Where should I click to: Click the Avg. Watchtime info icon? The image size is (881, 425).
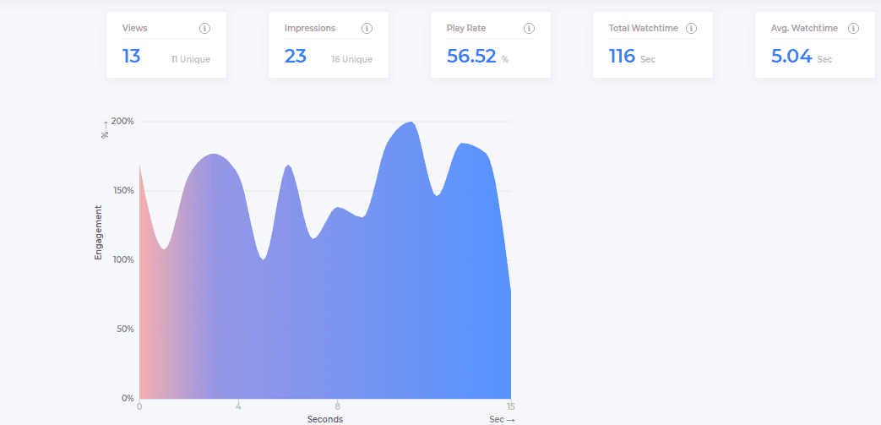point(853,28)
